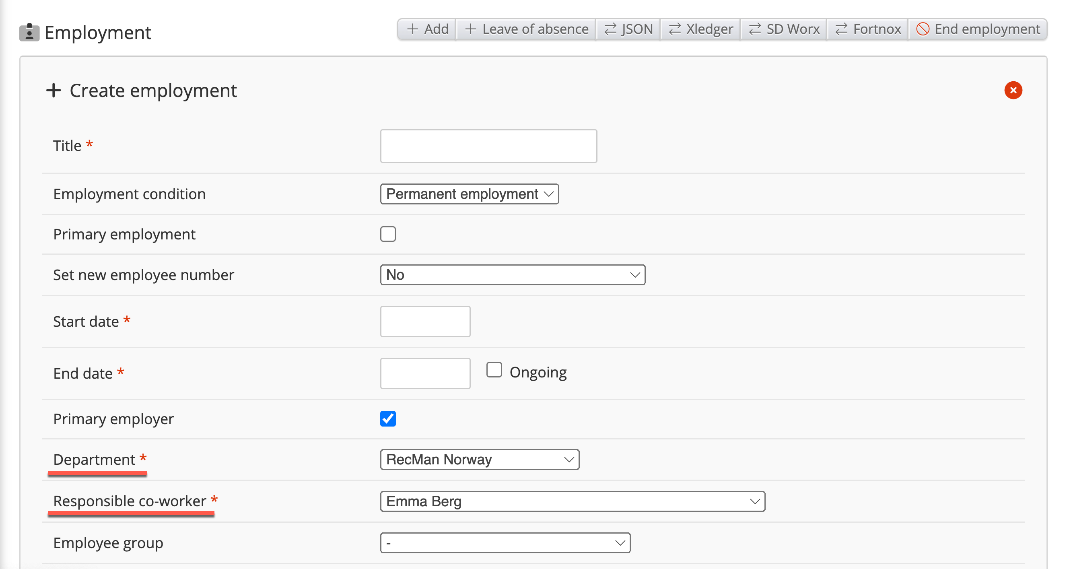
Task: Click the Leave of absence button
Action: 526,29
